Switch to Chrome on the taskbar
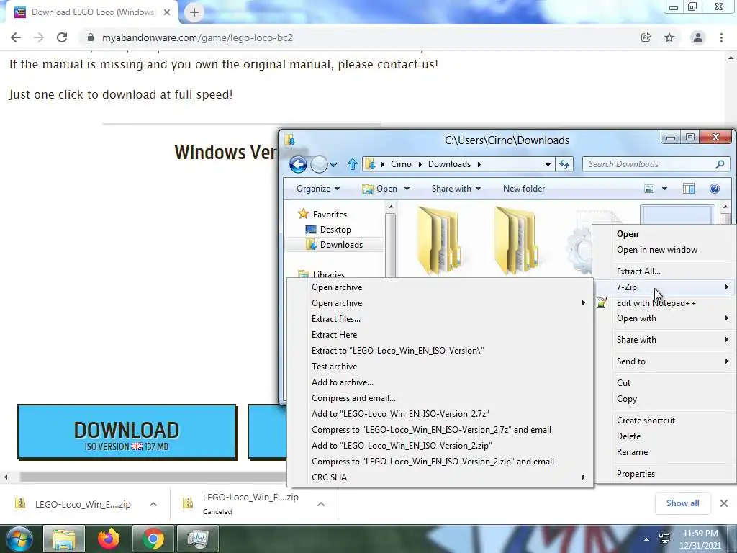Image resolution: width=737 pixels, height=553 pixels. pos(153,539)
